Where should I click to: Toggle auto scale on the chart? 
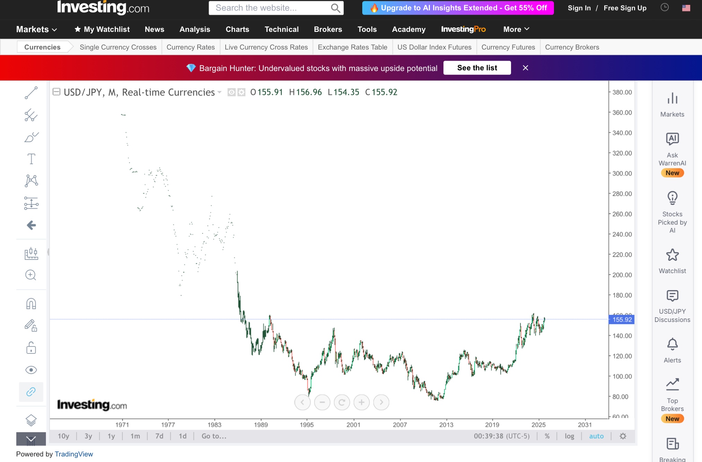pos(596,436)
